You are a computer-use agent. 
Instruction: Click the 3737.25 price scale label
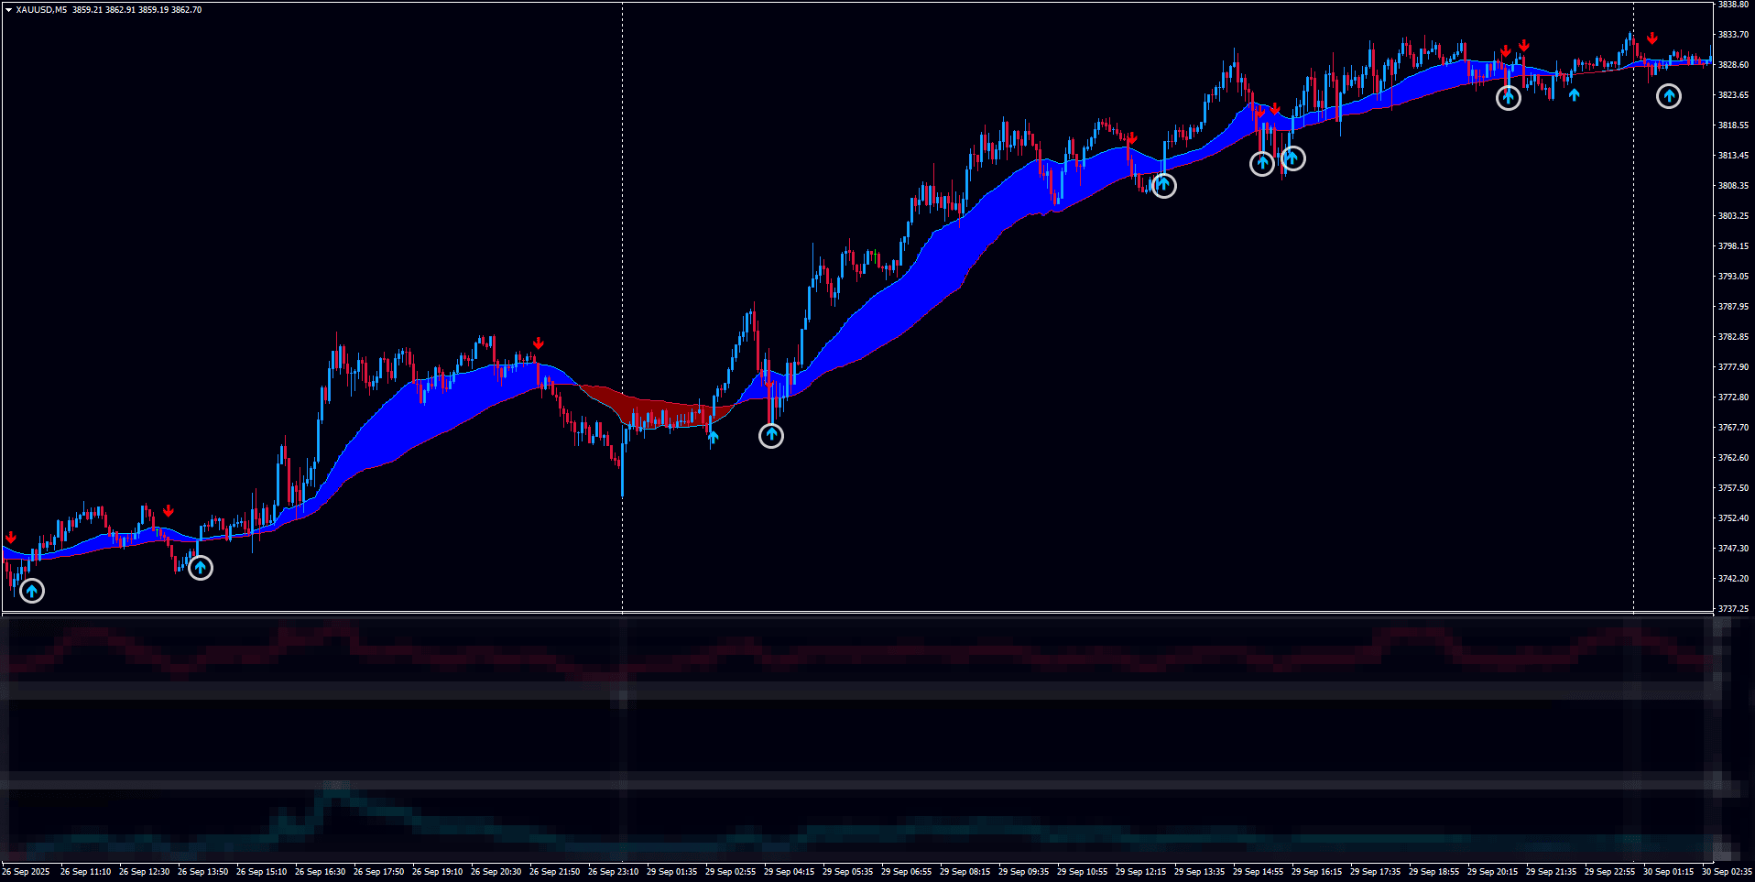point(1733,608)
